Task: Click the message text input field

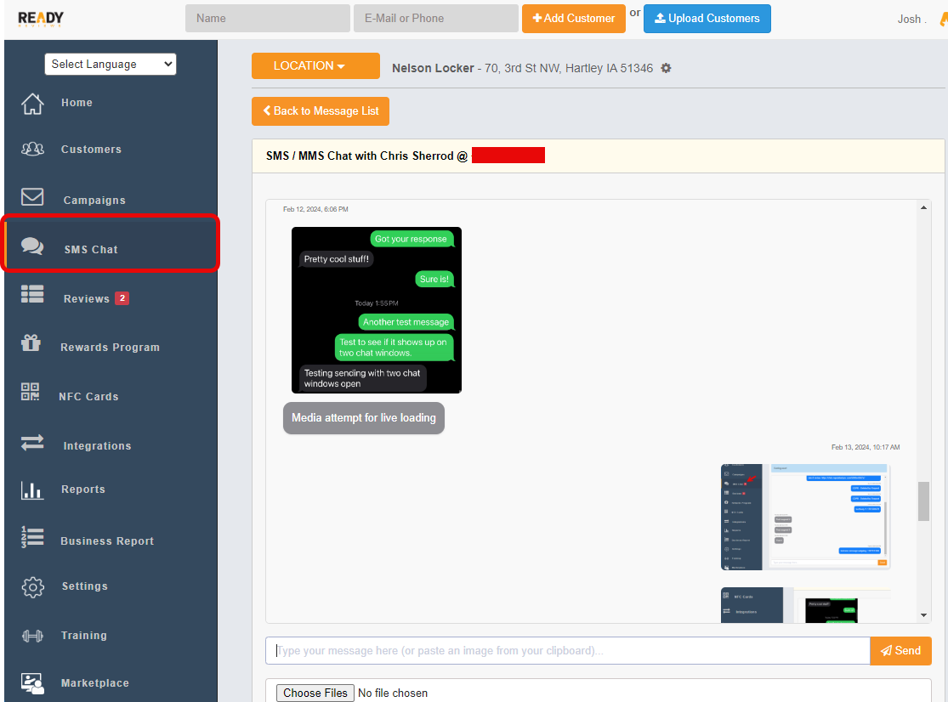Action: pos(567,651)
